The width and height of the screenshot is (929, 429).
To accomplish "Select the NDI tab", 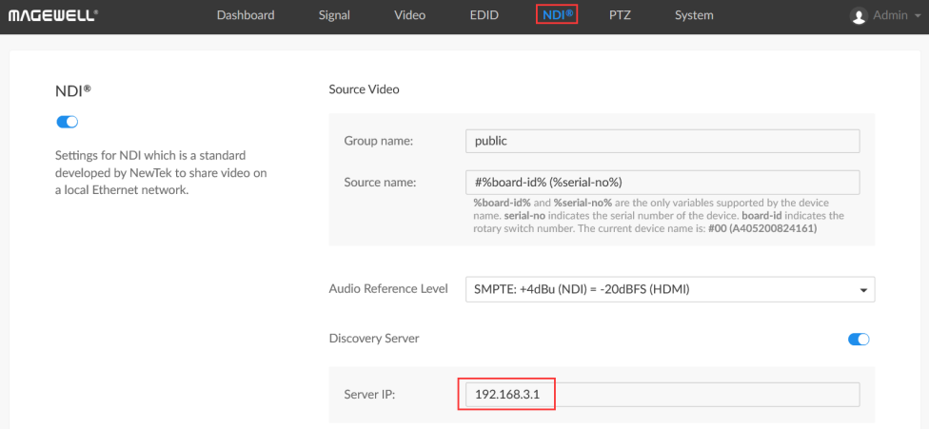I will (557, 15).
